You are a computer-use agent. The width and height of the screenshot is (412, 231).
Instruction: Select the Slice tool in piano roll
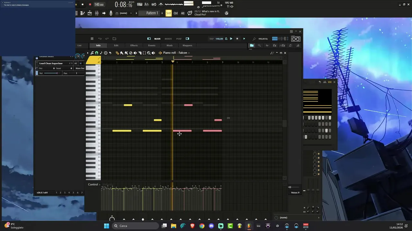click(x=140, y=53)
